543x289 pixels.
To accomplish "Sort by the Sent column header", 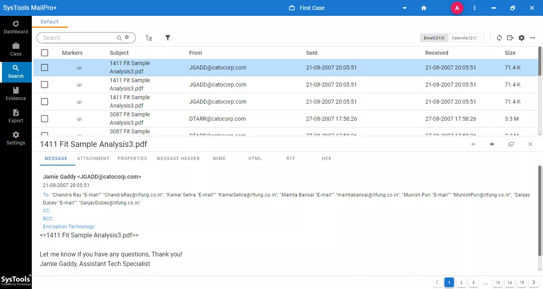I will pyautogui.click(x=312, y=53).
